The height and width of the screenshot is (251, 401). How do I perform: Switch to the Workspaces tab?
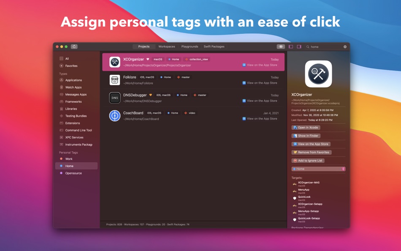(167, 46)
